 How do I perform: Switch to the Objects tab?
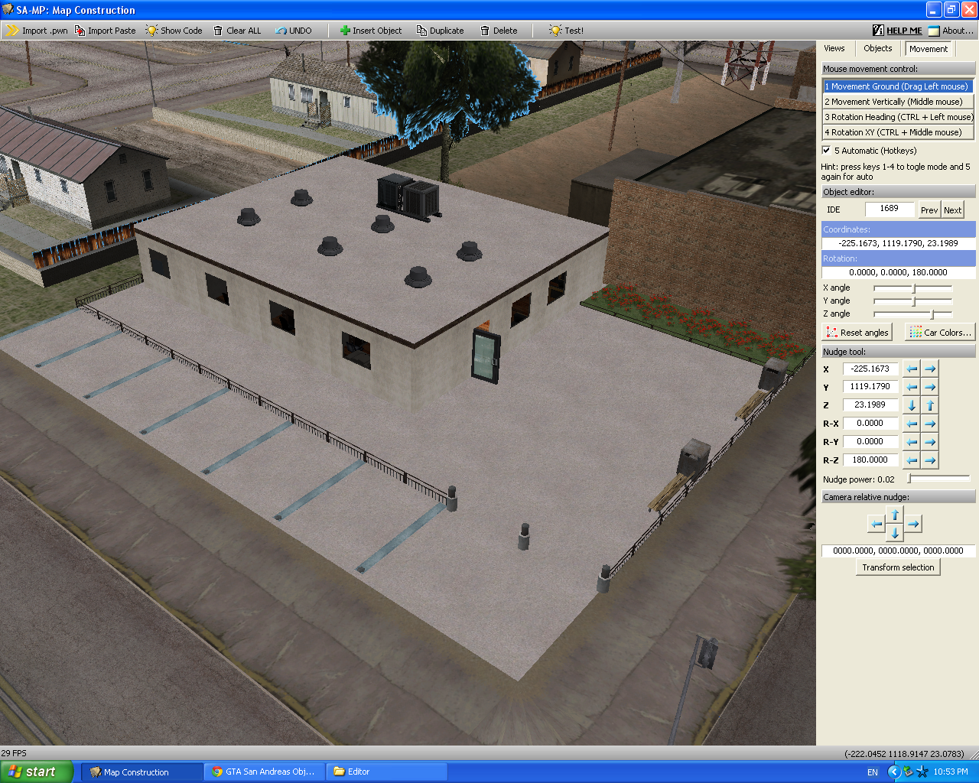click(877, 48)
